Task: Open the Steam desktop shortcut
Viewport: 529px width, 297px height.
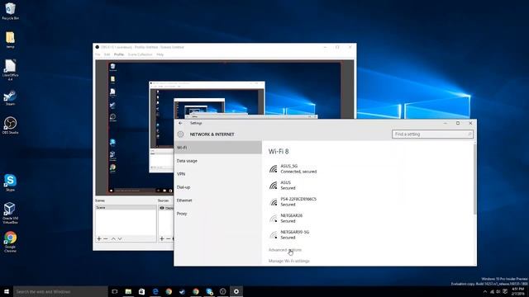Action: click(10, 98)
